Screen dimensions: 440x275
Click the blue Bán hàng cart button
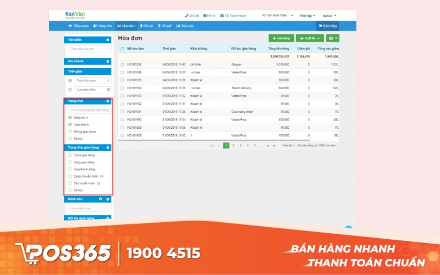[x=327, y=26]
